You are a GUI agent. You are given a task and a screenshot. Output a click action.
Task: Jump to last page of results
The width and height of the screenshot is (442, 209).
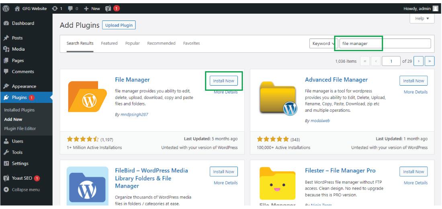coord(430,61)
